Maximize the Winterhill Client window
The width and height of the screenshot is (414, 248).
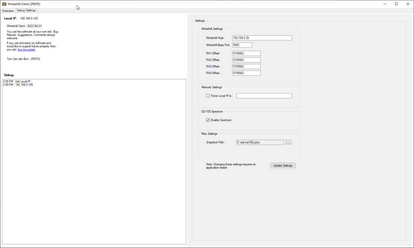tap(396, 4)
